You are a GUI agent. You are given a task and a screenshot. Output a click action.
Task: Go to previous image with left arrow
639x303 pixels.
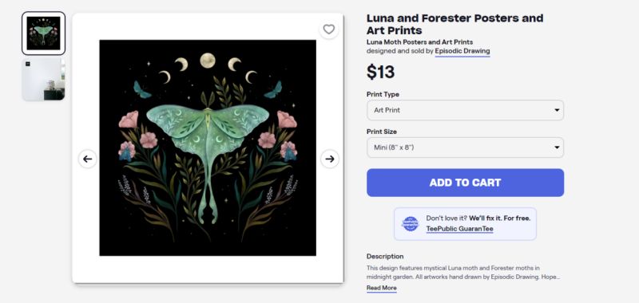coord(88,159)
